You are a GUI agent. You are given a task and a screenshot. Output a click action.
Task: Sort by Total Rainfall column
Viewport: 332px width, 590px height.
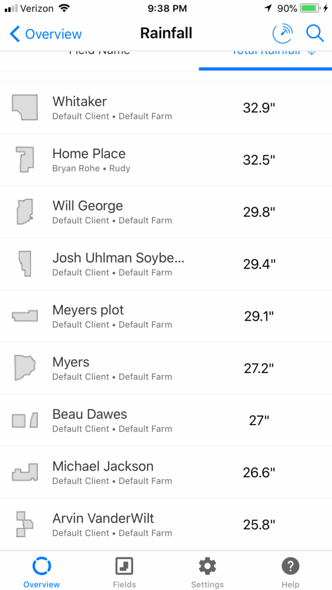click(265, 52)
